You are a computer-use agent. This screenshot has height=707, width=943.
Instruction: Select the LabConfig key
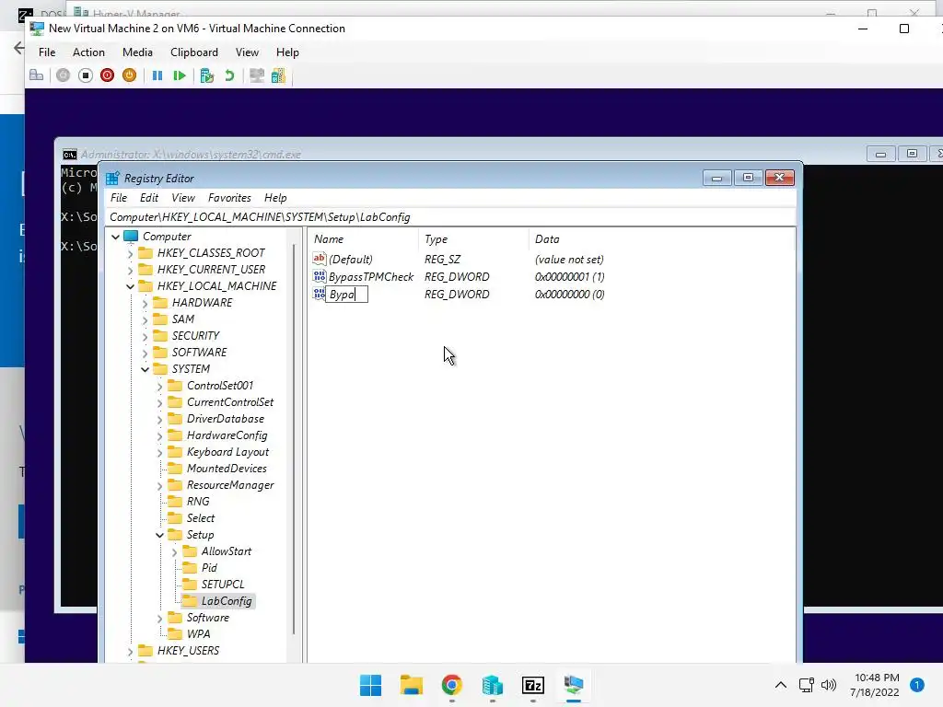[x=227, y=601]
